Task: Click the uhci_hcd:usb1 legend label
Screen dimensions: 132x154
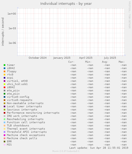Action: [17, 84]
